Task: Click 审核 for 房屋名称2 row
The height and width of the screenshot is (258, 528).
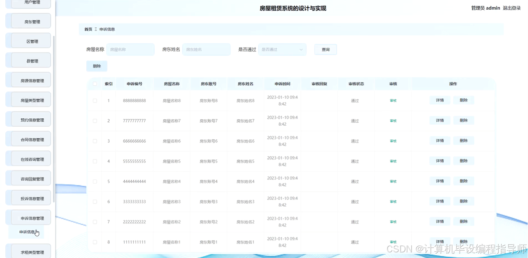Action: tap(393, 222)
